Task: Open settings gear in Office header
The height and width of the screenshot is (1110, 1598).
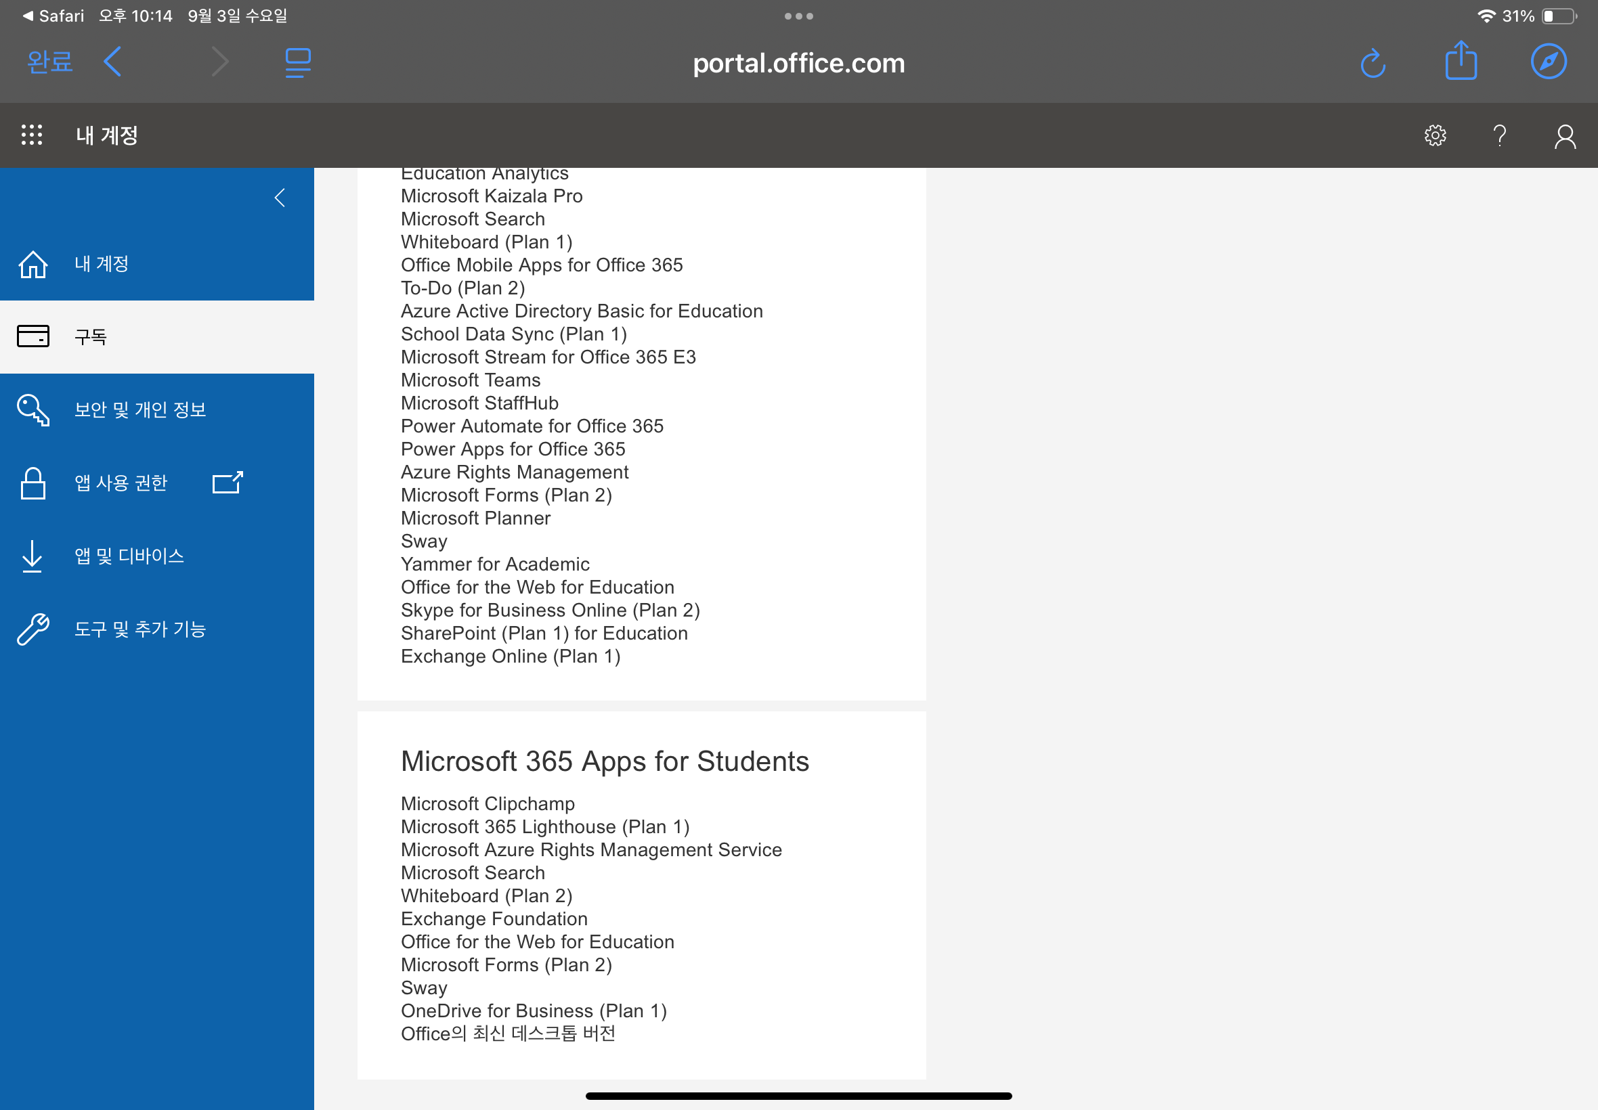Action: (x=1435, y=135)
